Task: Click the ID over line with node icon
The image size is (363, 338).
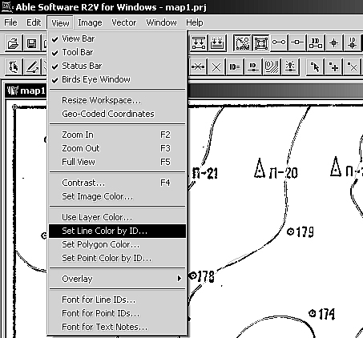Action: (253, 66)
